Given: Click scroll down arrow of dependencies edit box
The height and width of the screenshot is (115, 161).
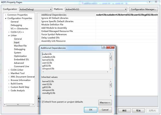Looking at the screenshot, I should pos(111,69).
